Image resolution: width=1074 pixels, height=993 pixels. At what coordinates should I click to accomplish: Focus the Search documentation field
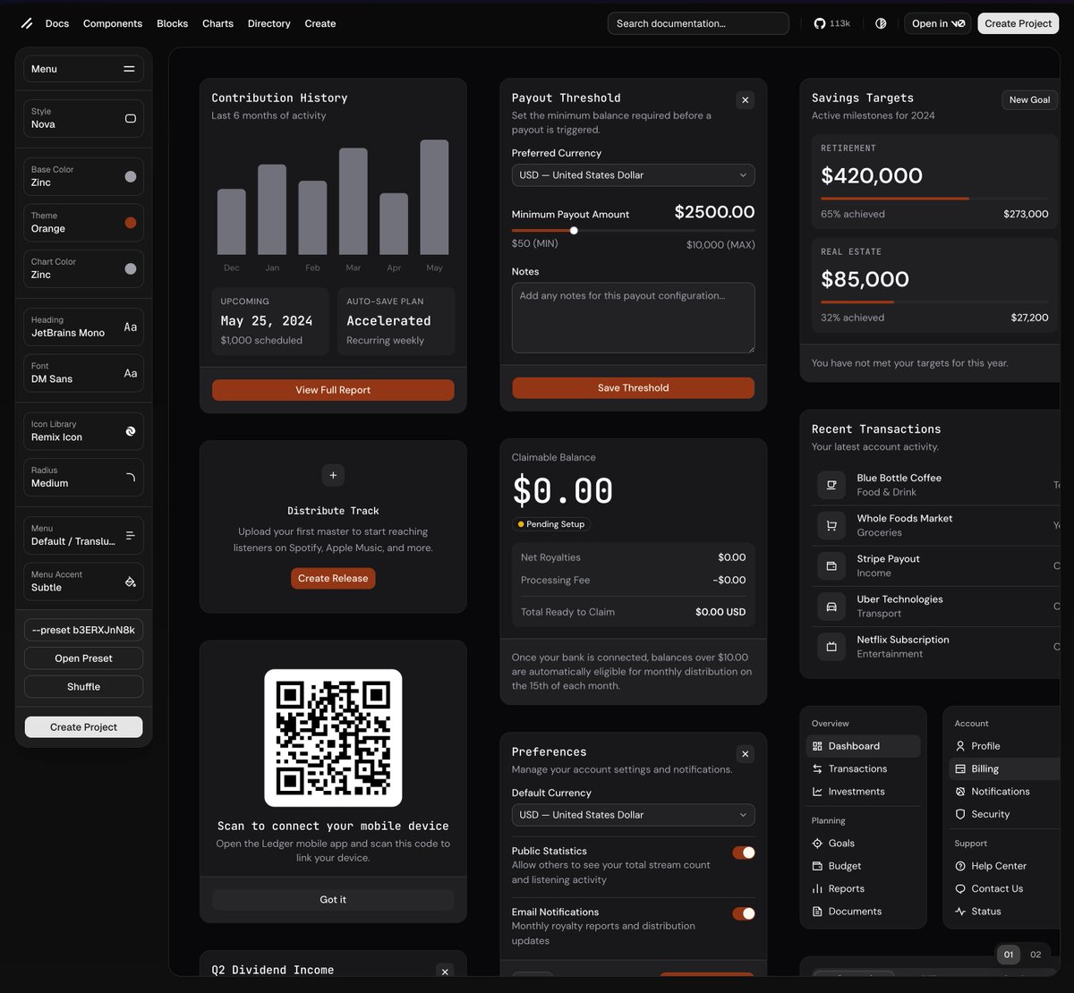(698, 23)
